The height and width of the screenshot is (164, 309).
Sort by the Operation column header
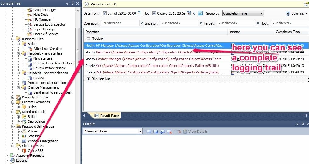click(x=156, y=32)
